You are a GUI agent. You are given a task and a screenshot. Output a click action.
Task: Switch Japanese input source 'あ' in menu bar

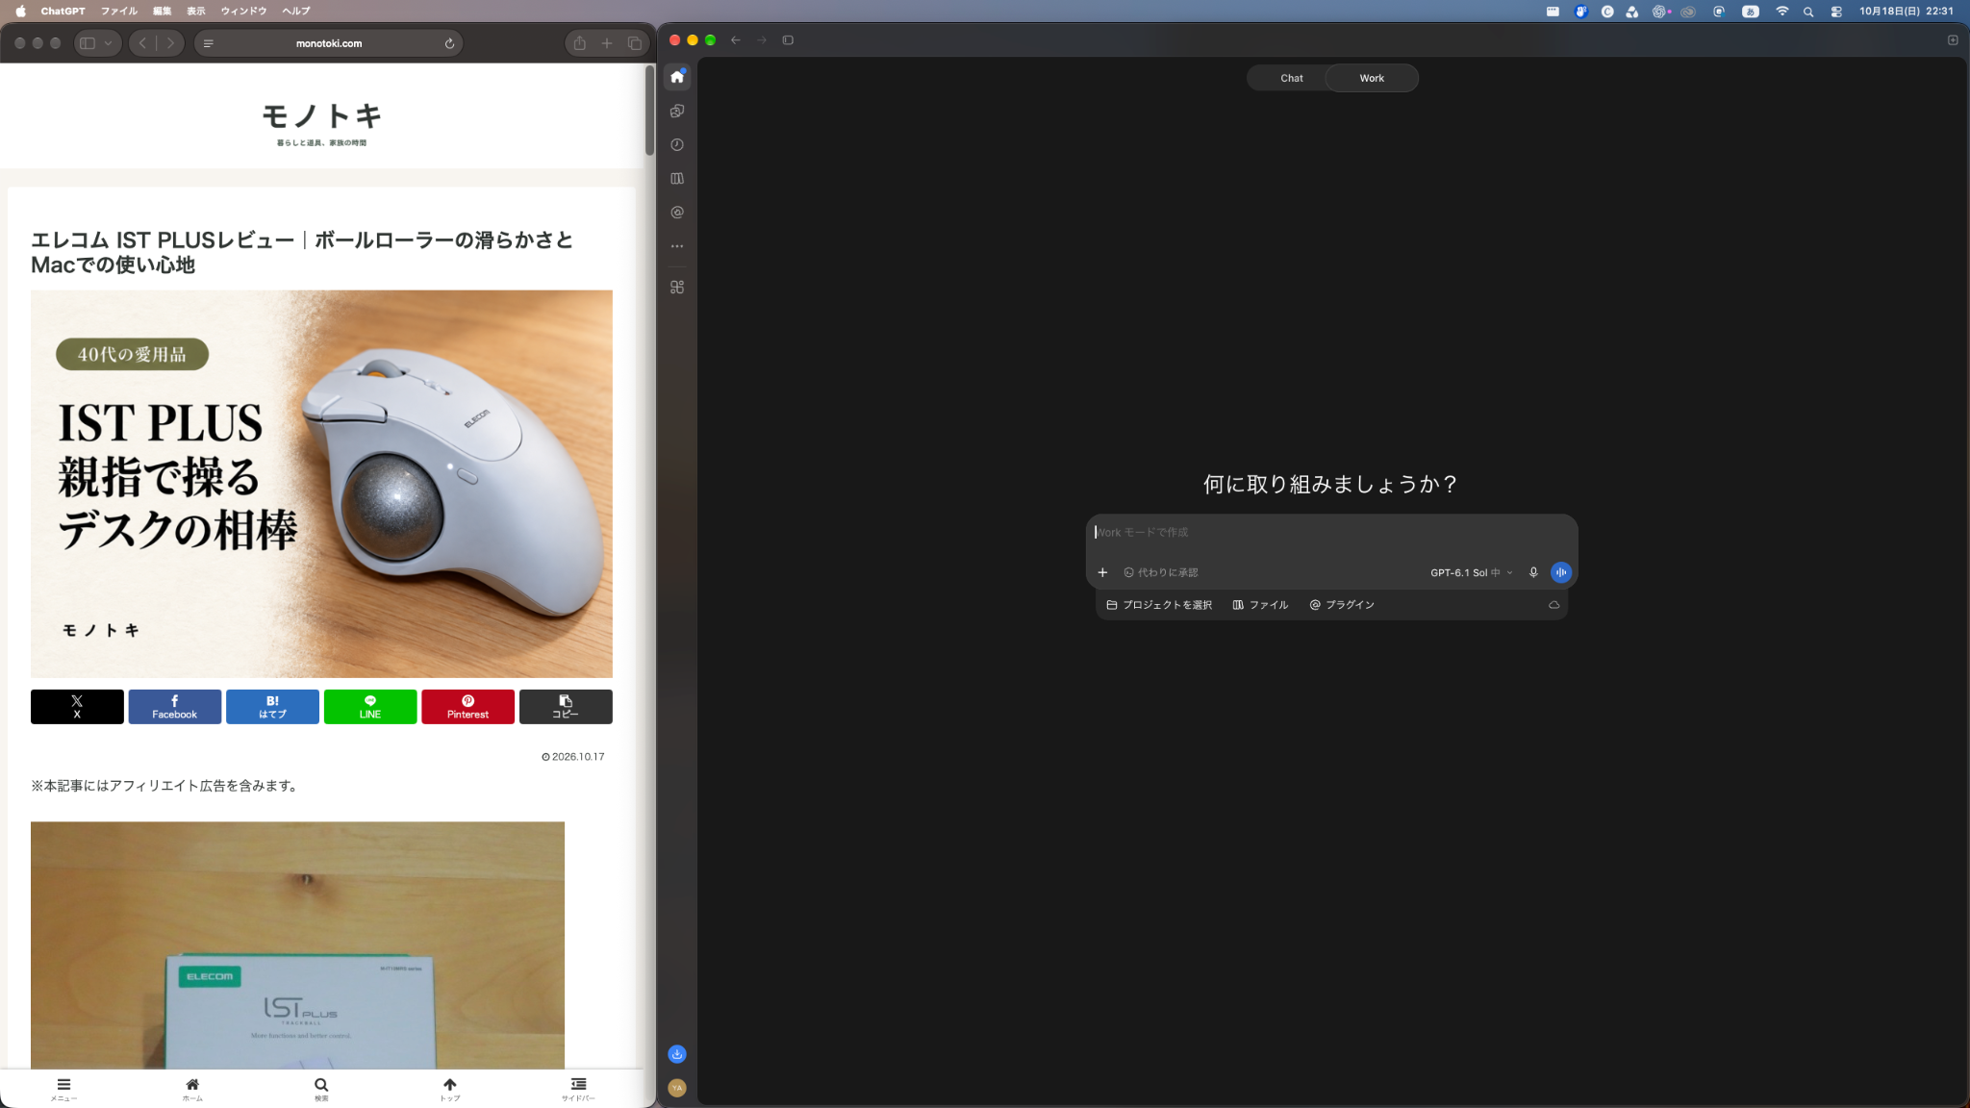[1751, 12]
